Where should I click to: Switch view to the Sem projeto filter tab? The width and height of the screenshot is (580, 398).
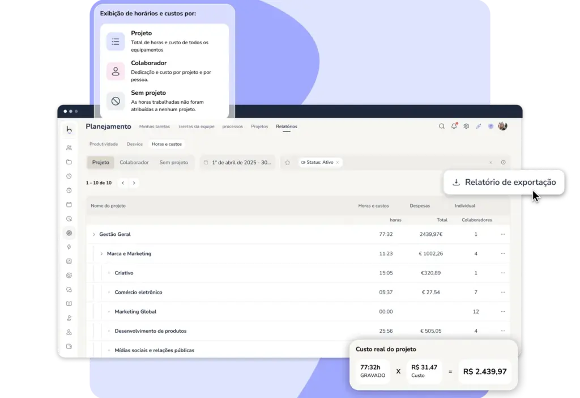pos(174,162)
